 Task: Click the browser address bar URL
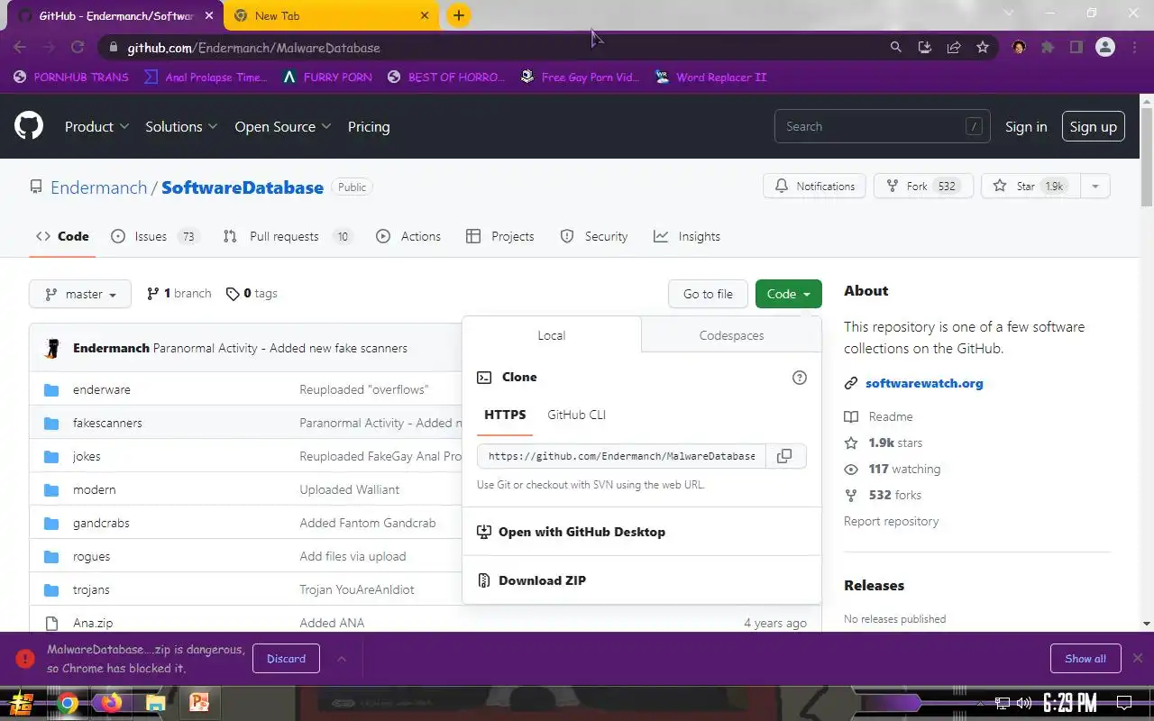click(253, 48)
